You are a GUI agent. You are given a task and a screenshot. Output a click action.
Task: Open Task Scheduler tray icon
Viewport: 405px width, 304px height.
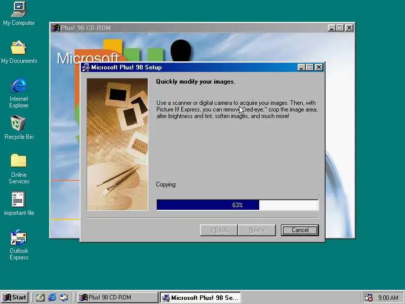[368, 297]
